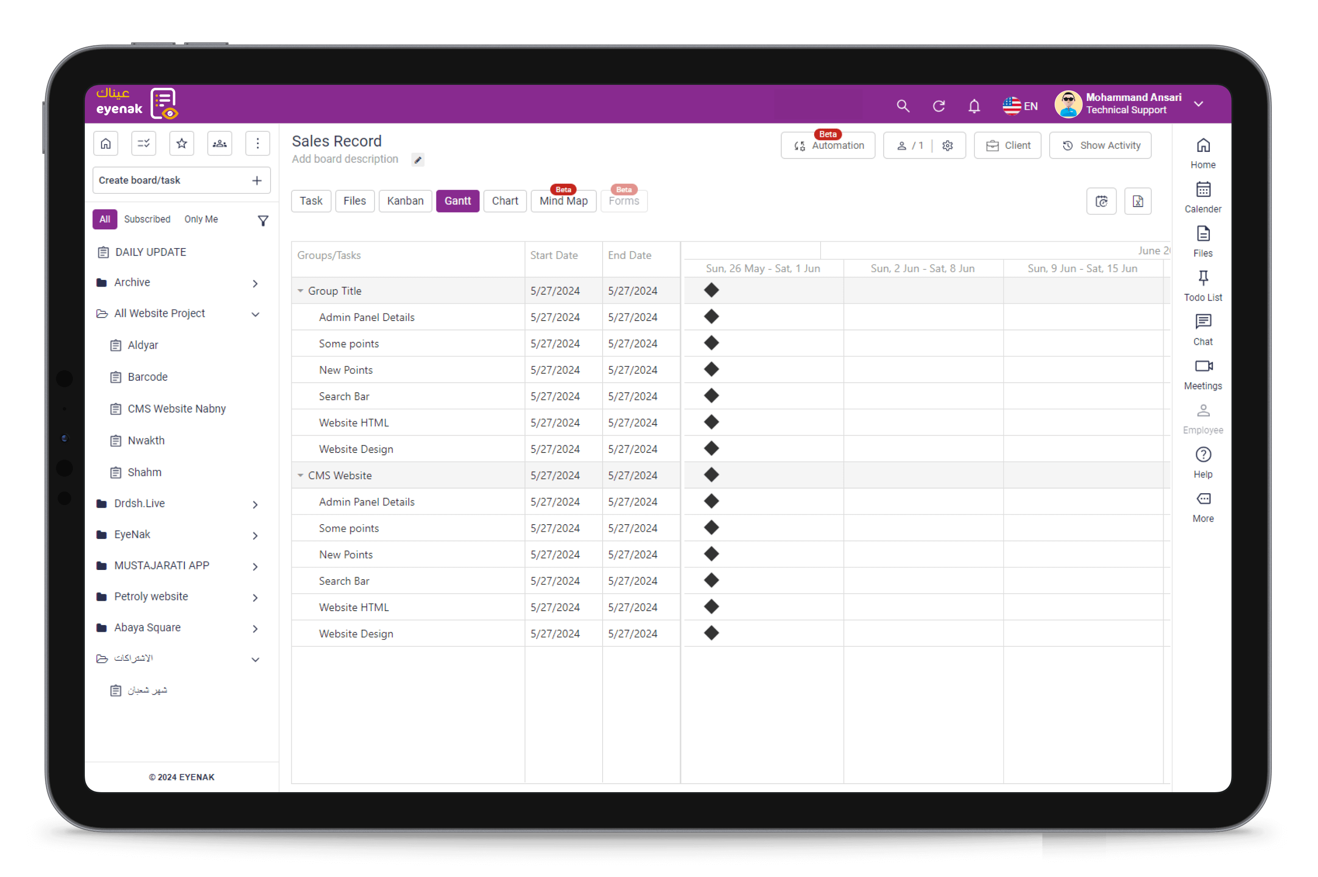Switch to the Kanban tab
The height and width of the screenshot is (877, 1318).
405,201
